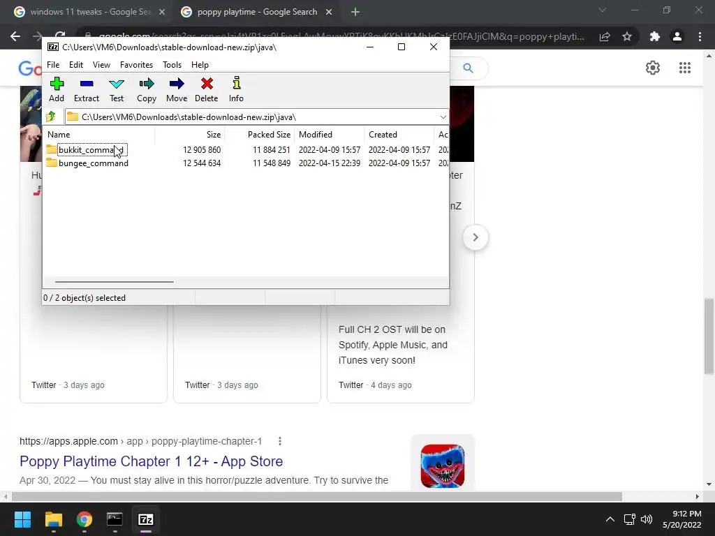Share this page icon in Chrome address bar
Viewport: 715px width, 536px height.
click(x=605, y=36)
